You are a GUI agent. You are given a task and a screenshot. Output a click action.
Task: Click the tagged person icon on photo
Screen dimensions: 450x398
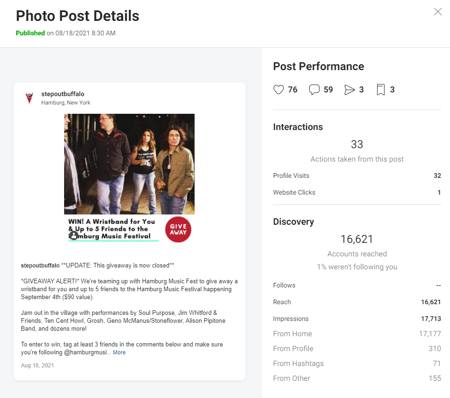coord(73,235)
